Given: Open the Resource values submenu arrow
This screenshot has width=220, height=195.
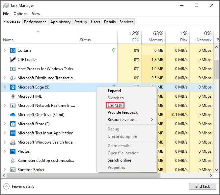Looking at the screenshot, I should click(x=152, y=120).
